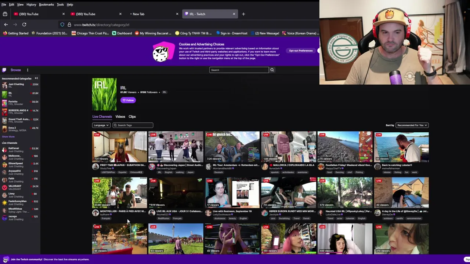470x264 pixels.
Task: Open BORDERLANDS 4 category in sidebar
Action: (x=20, y=111)
